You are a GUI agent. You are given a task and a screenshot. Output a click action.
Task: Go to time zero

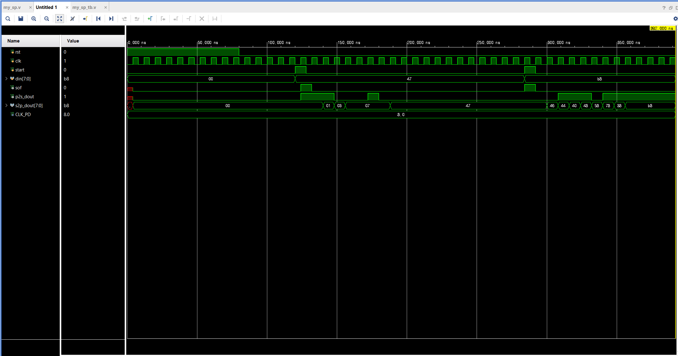(x=98, y=19)
